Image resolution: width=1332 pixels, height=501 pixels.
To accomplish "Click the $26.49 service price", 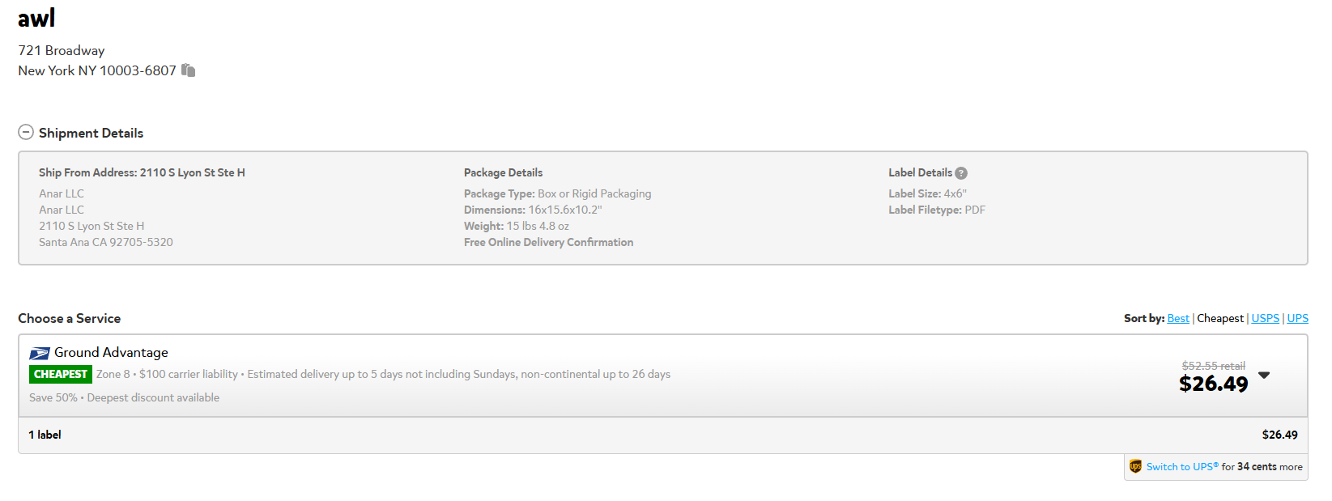I will pos(1213,384).
